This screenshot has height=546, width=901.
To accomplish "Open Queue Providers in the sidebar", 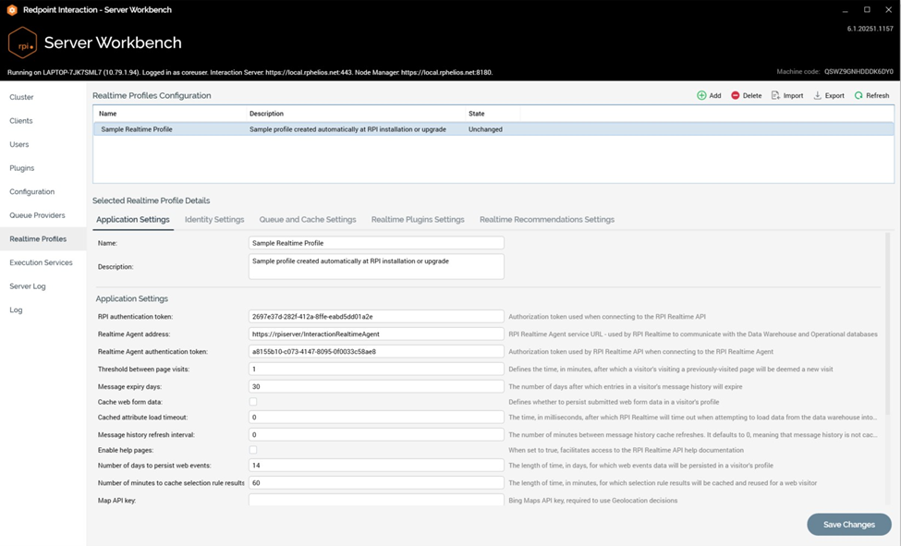I will [x=37, y=215].
